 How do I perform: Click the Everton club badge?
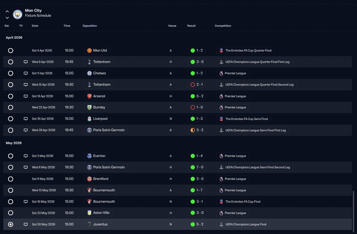click(x=89, y=156)
